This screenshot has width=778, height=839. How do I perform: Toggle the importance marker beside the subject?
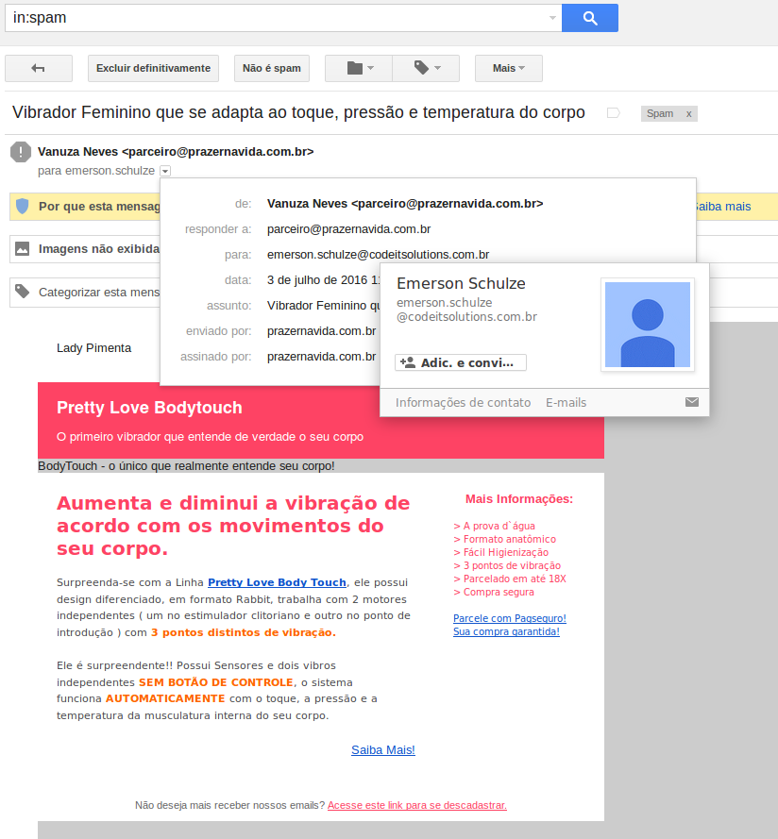[x=613, y=113]
